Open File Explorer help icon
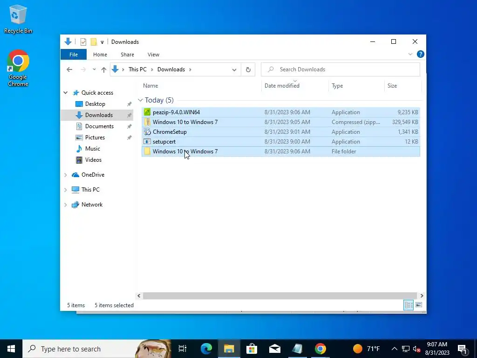Screen dimensions: 477x358 [x=421, y=54]
